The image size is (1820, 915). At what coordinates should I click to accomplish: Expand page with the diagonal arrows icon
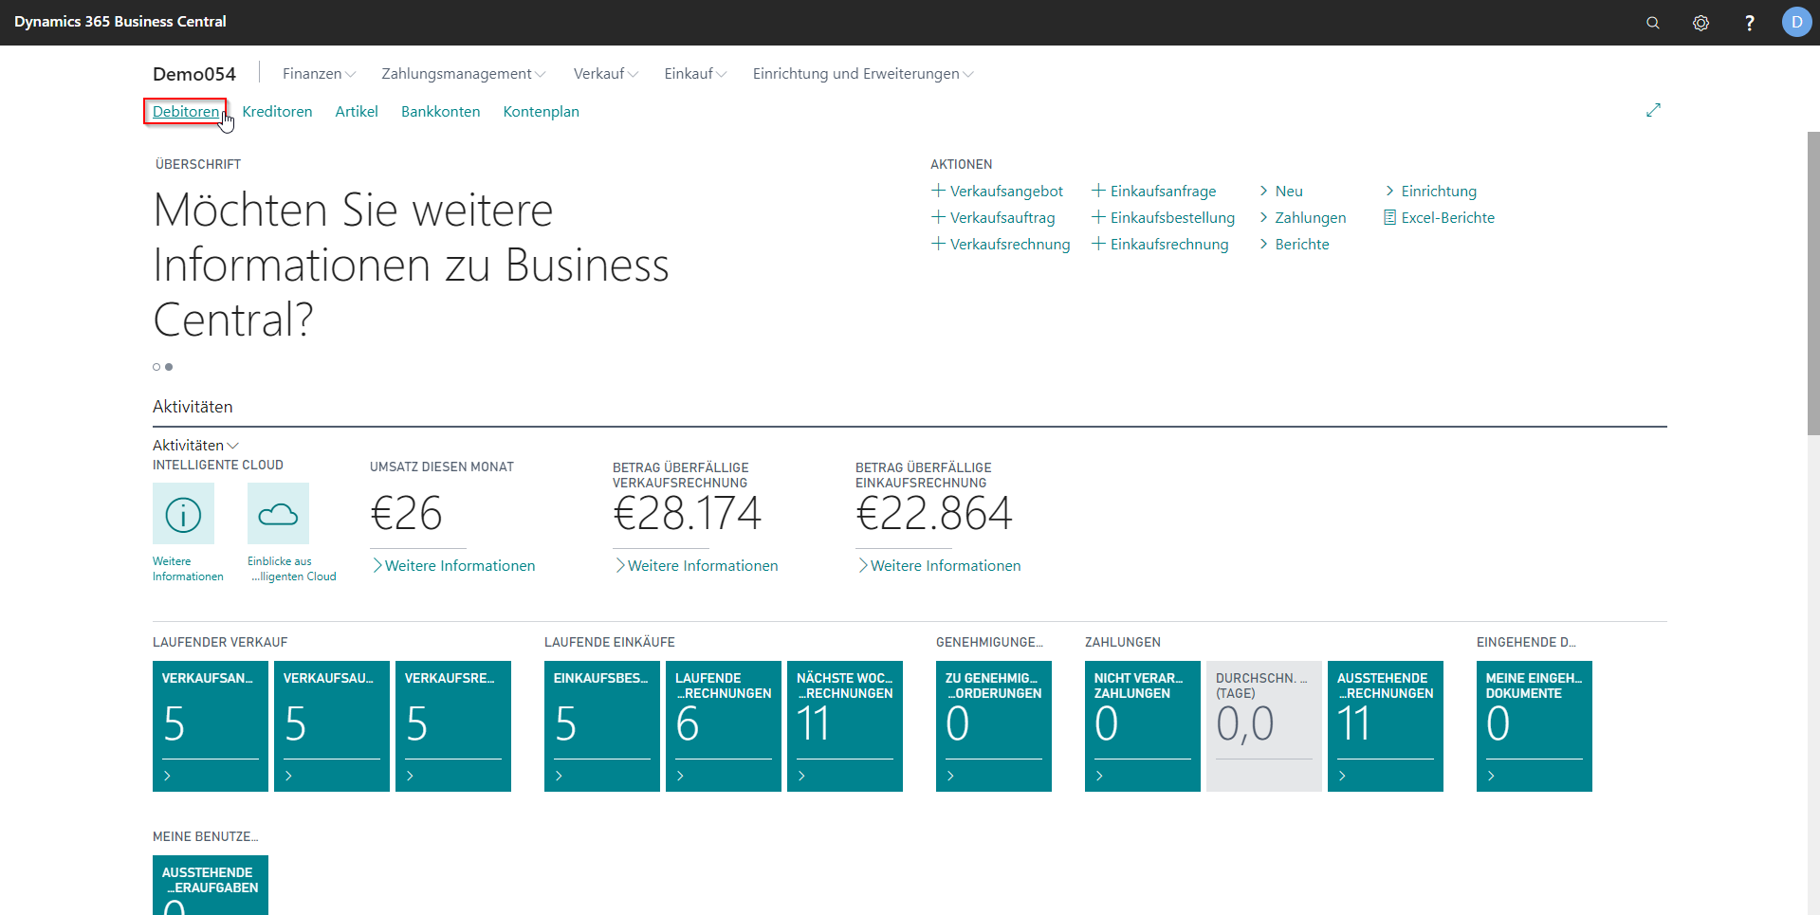(1653, 110)
